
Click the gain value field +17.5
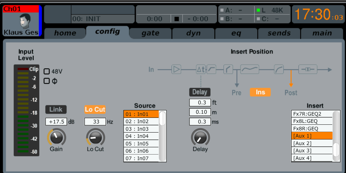coord(56,122)
